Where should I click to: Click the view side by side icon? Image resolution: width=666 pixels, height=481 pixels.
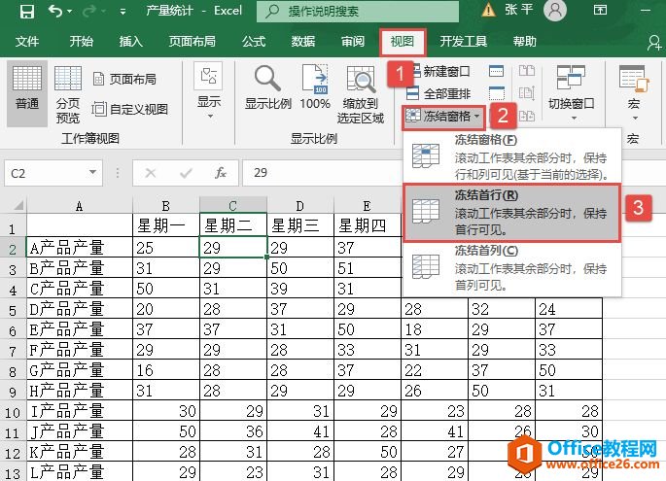coord(527,71)
